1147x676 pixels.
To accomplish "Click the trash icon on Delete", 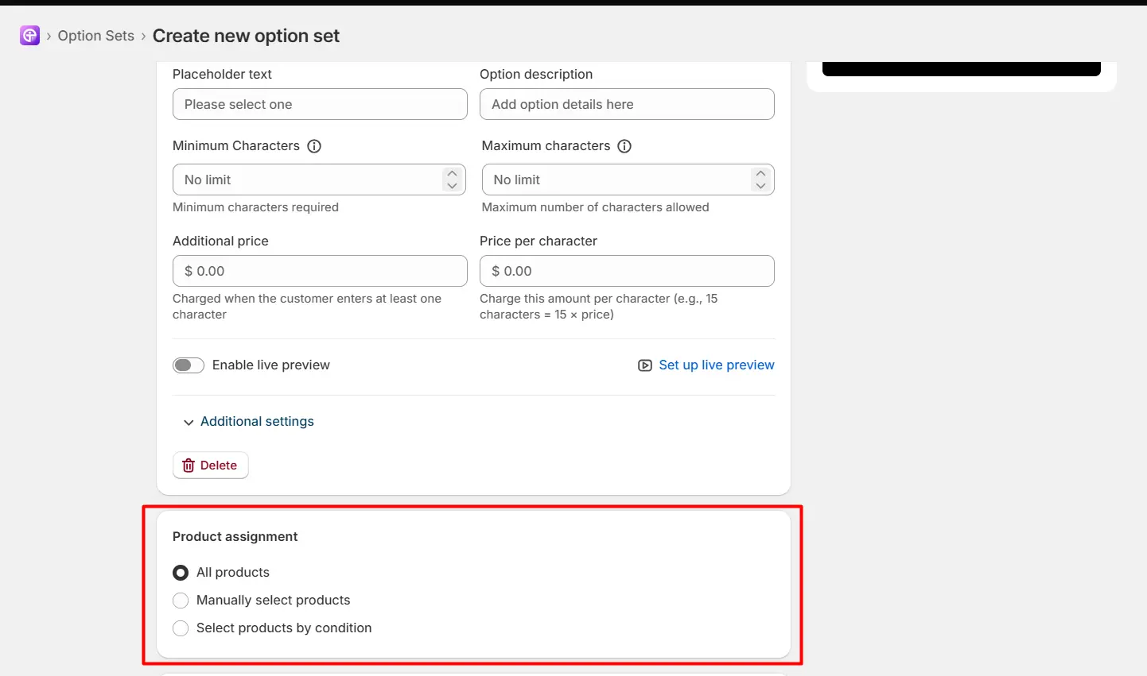I will [189, 465].
